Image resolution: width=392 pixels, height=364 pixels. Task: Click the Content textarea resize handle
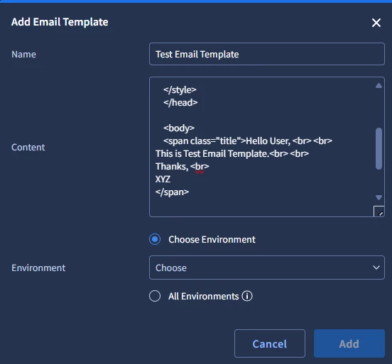379,211
